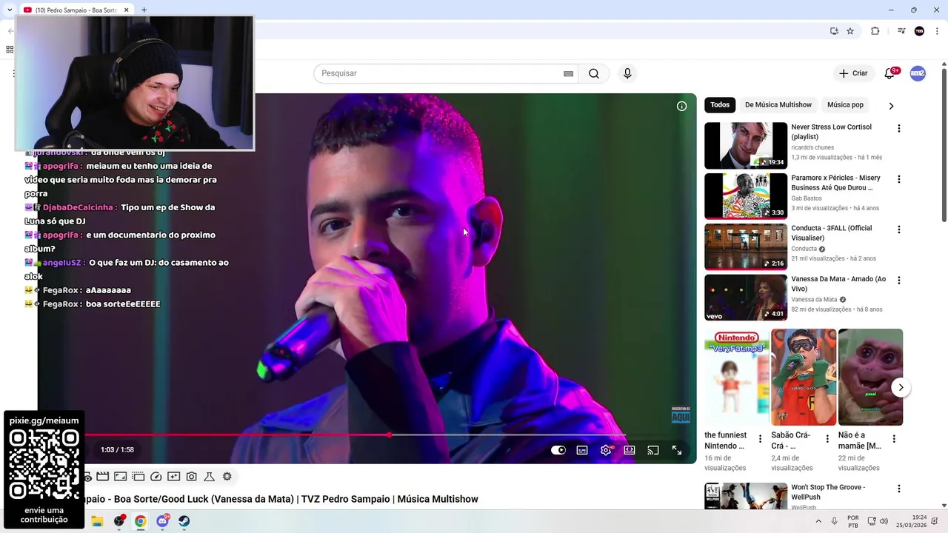Viewport: 948px width, 533px height.
Task: Open File Explorer from the taskbar
Action: click(x=97, y=521)
